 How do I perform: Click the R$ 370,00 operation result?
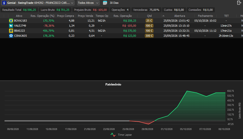(x=130, y=31)
